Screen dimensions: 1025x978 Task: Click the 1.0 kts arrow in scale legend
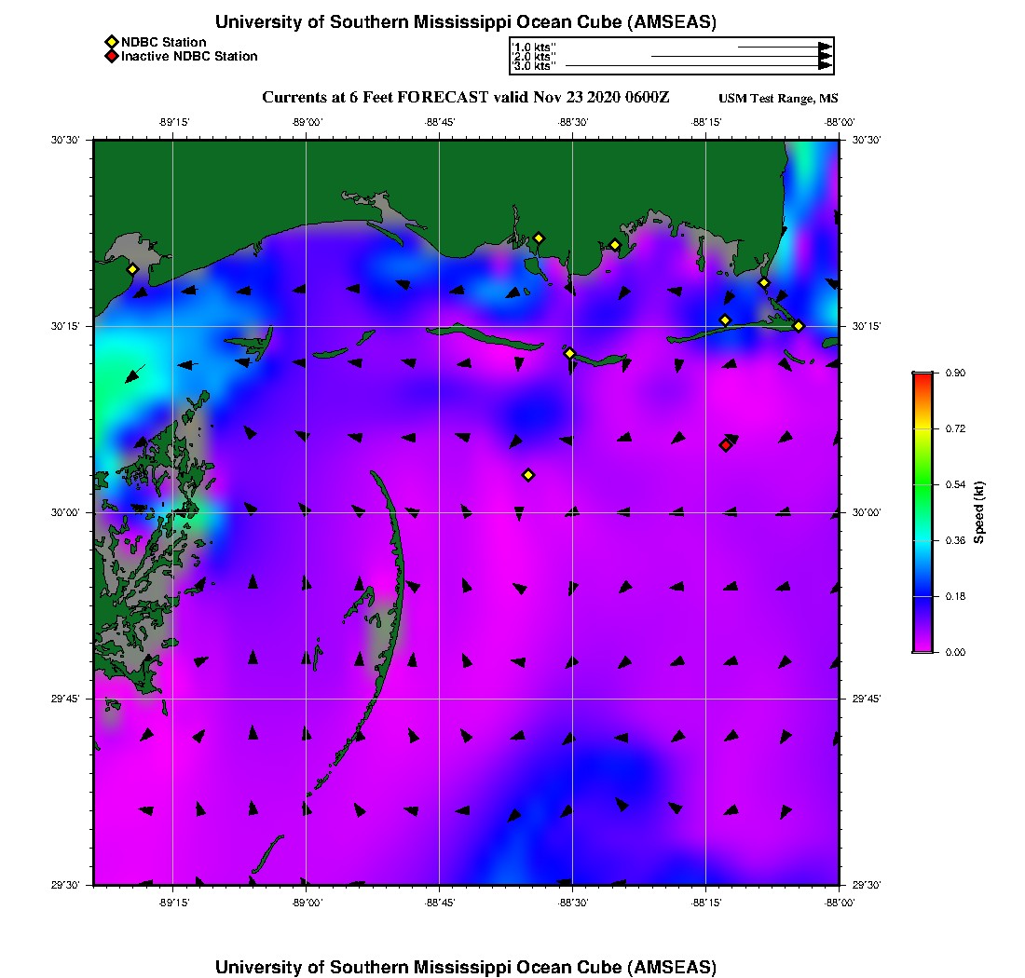pyautogui.click(x=784, y=46)
